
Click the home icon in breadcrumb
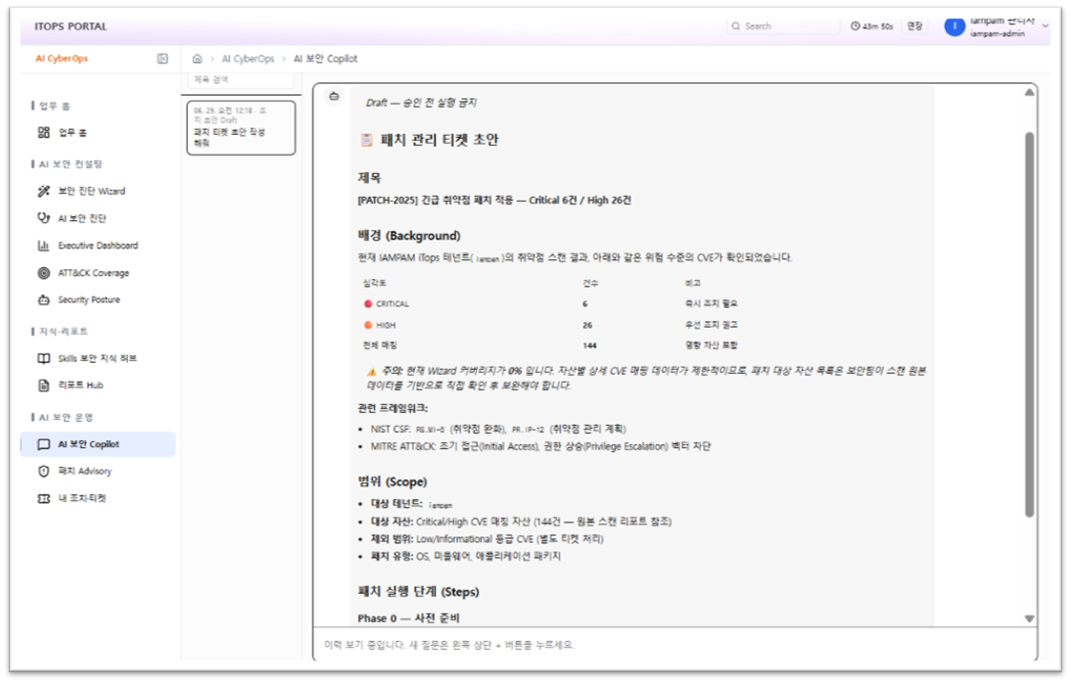click(198, 59)
